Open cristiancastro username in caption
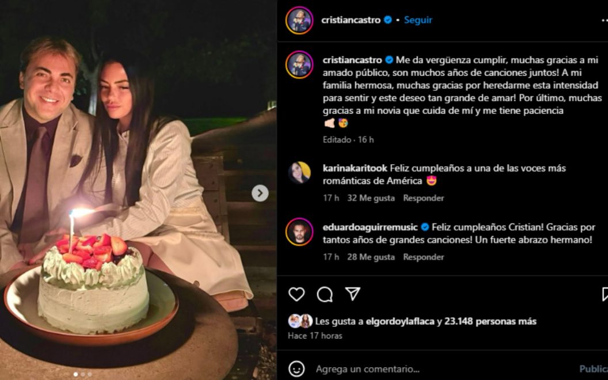The height and width of the screenshot is (380, 608). (352, 60)
